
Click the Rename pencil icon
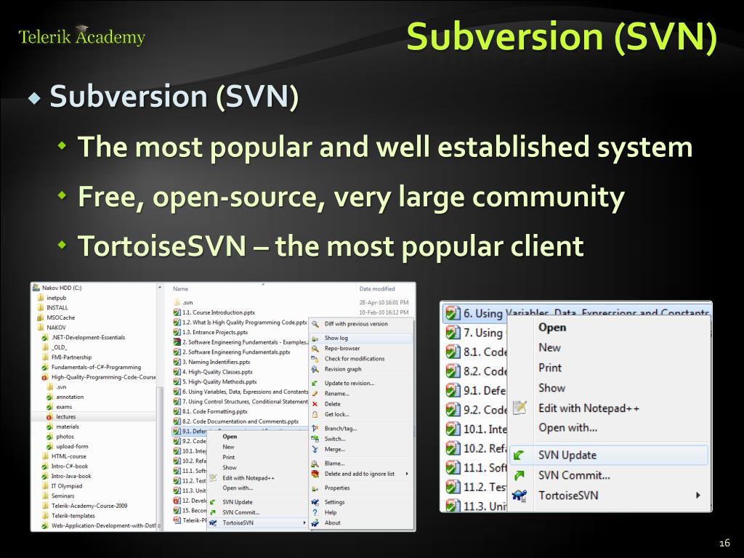click(315, 394)
